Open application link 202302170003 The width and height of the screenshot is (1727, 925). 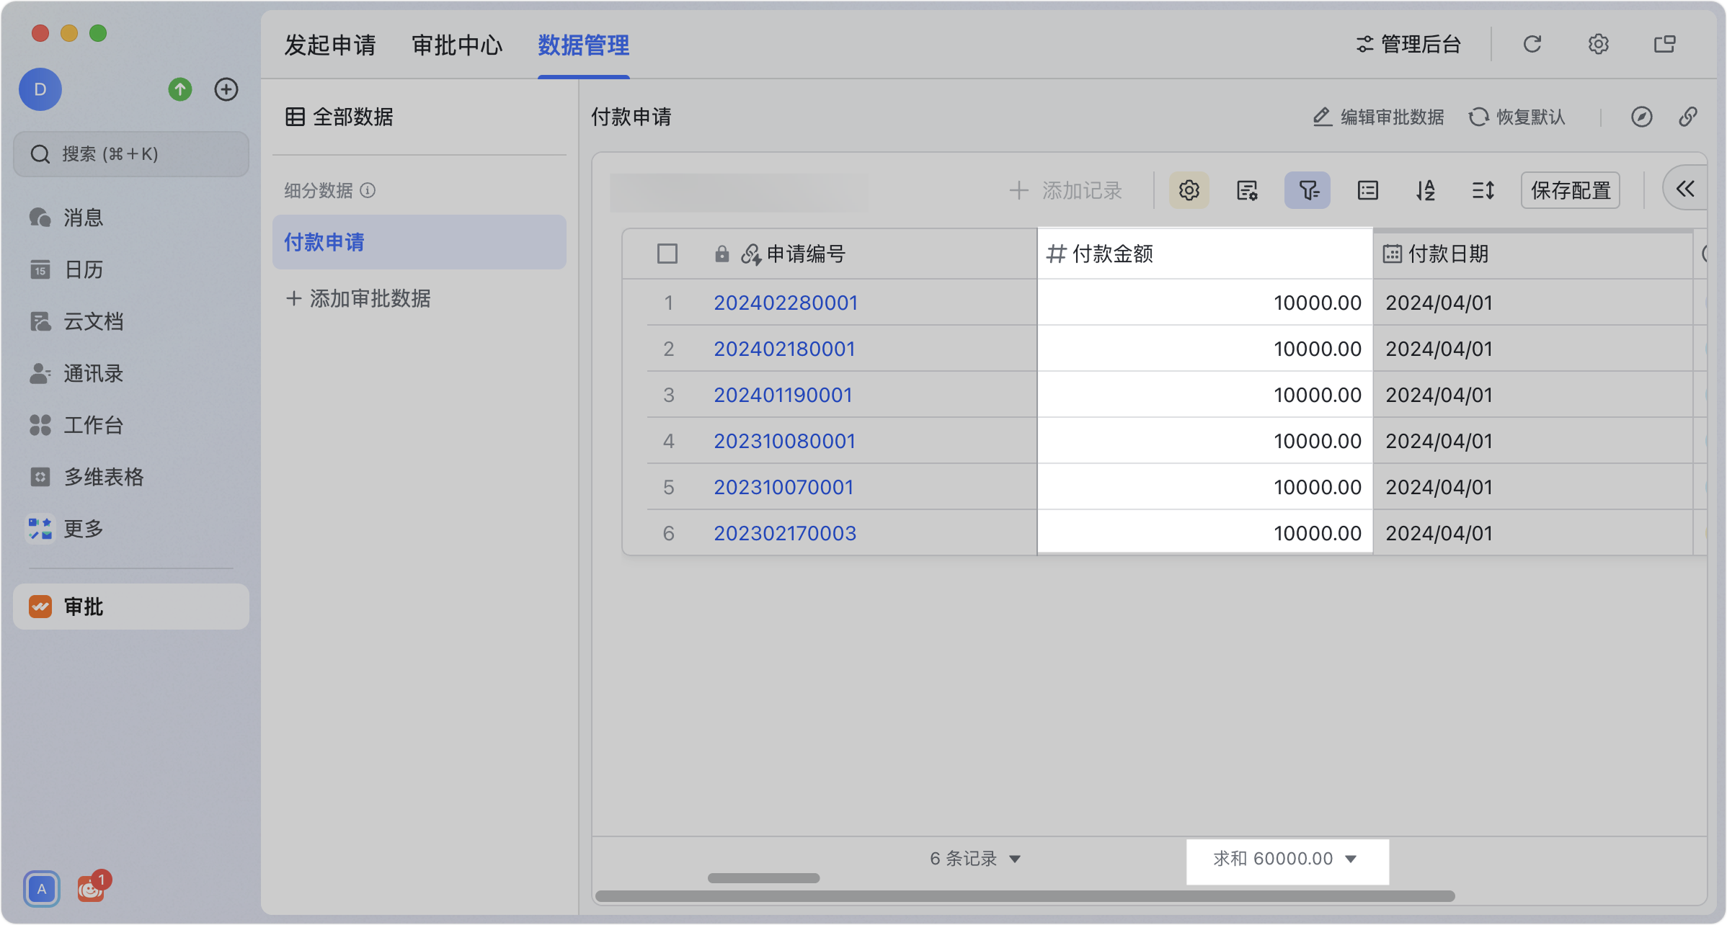click(x=785, y=533)
